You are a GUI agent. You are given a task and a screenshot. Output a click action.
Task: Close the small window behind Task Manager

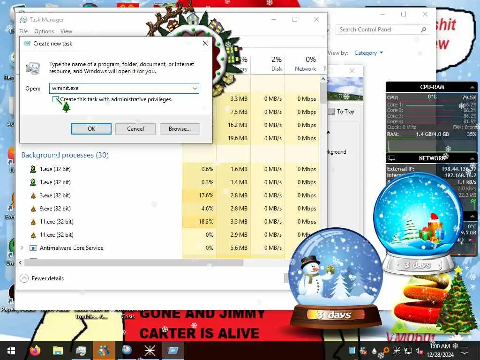[x=352, y=71]
